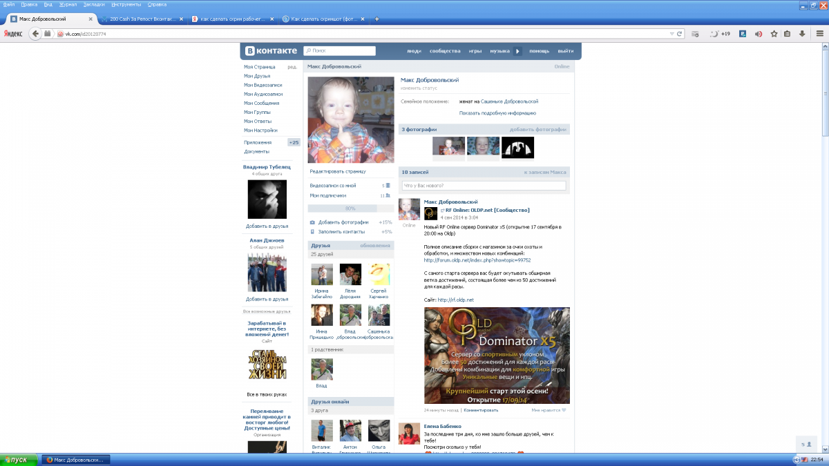Open the black silhouette photo thumbnail
This screenshot has width=829, height=466.
coord(517,147)
